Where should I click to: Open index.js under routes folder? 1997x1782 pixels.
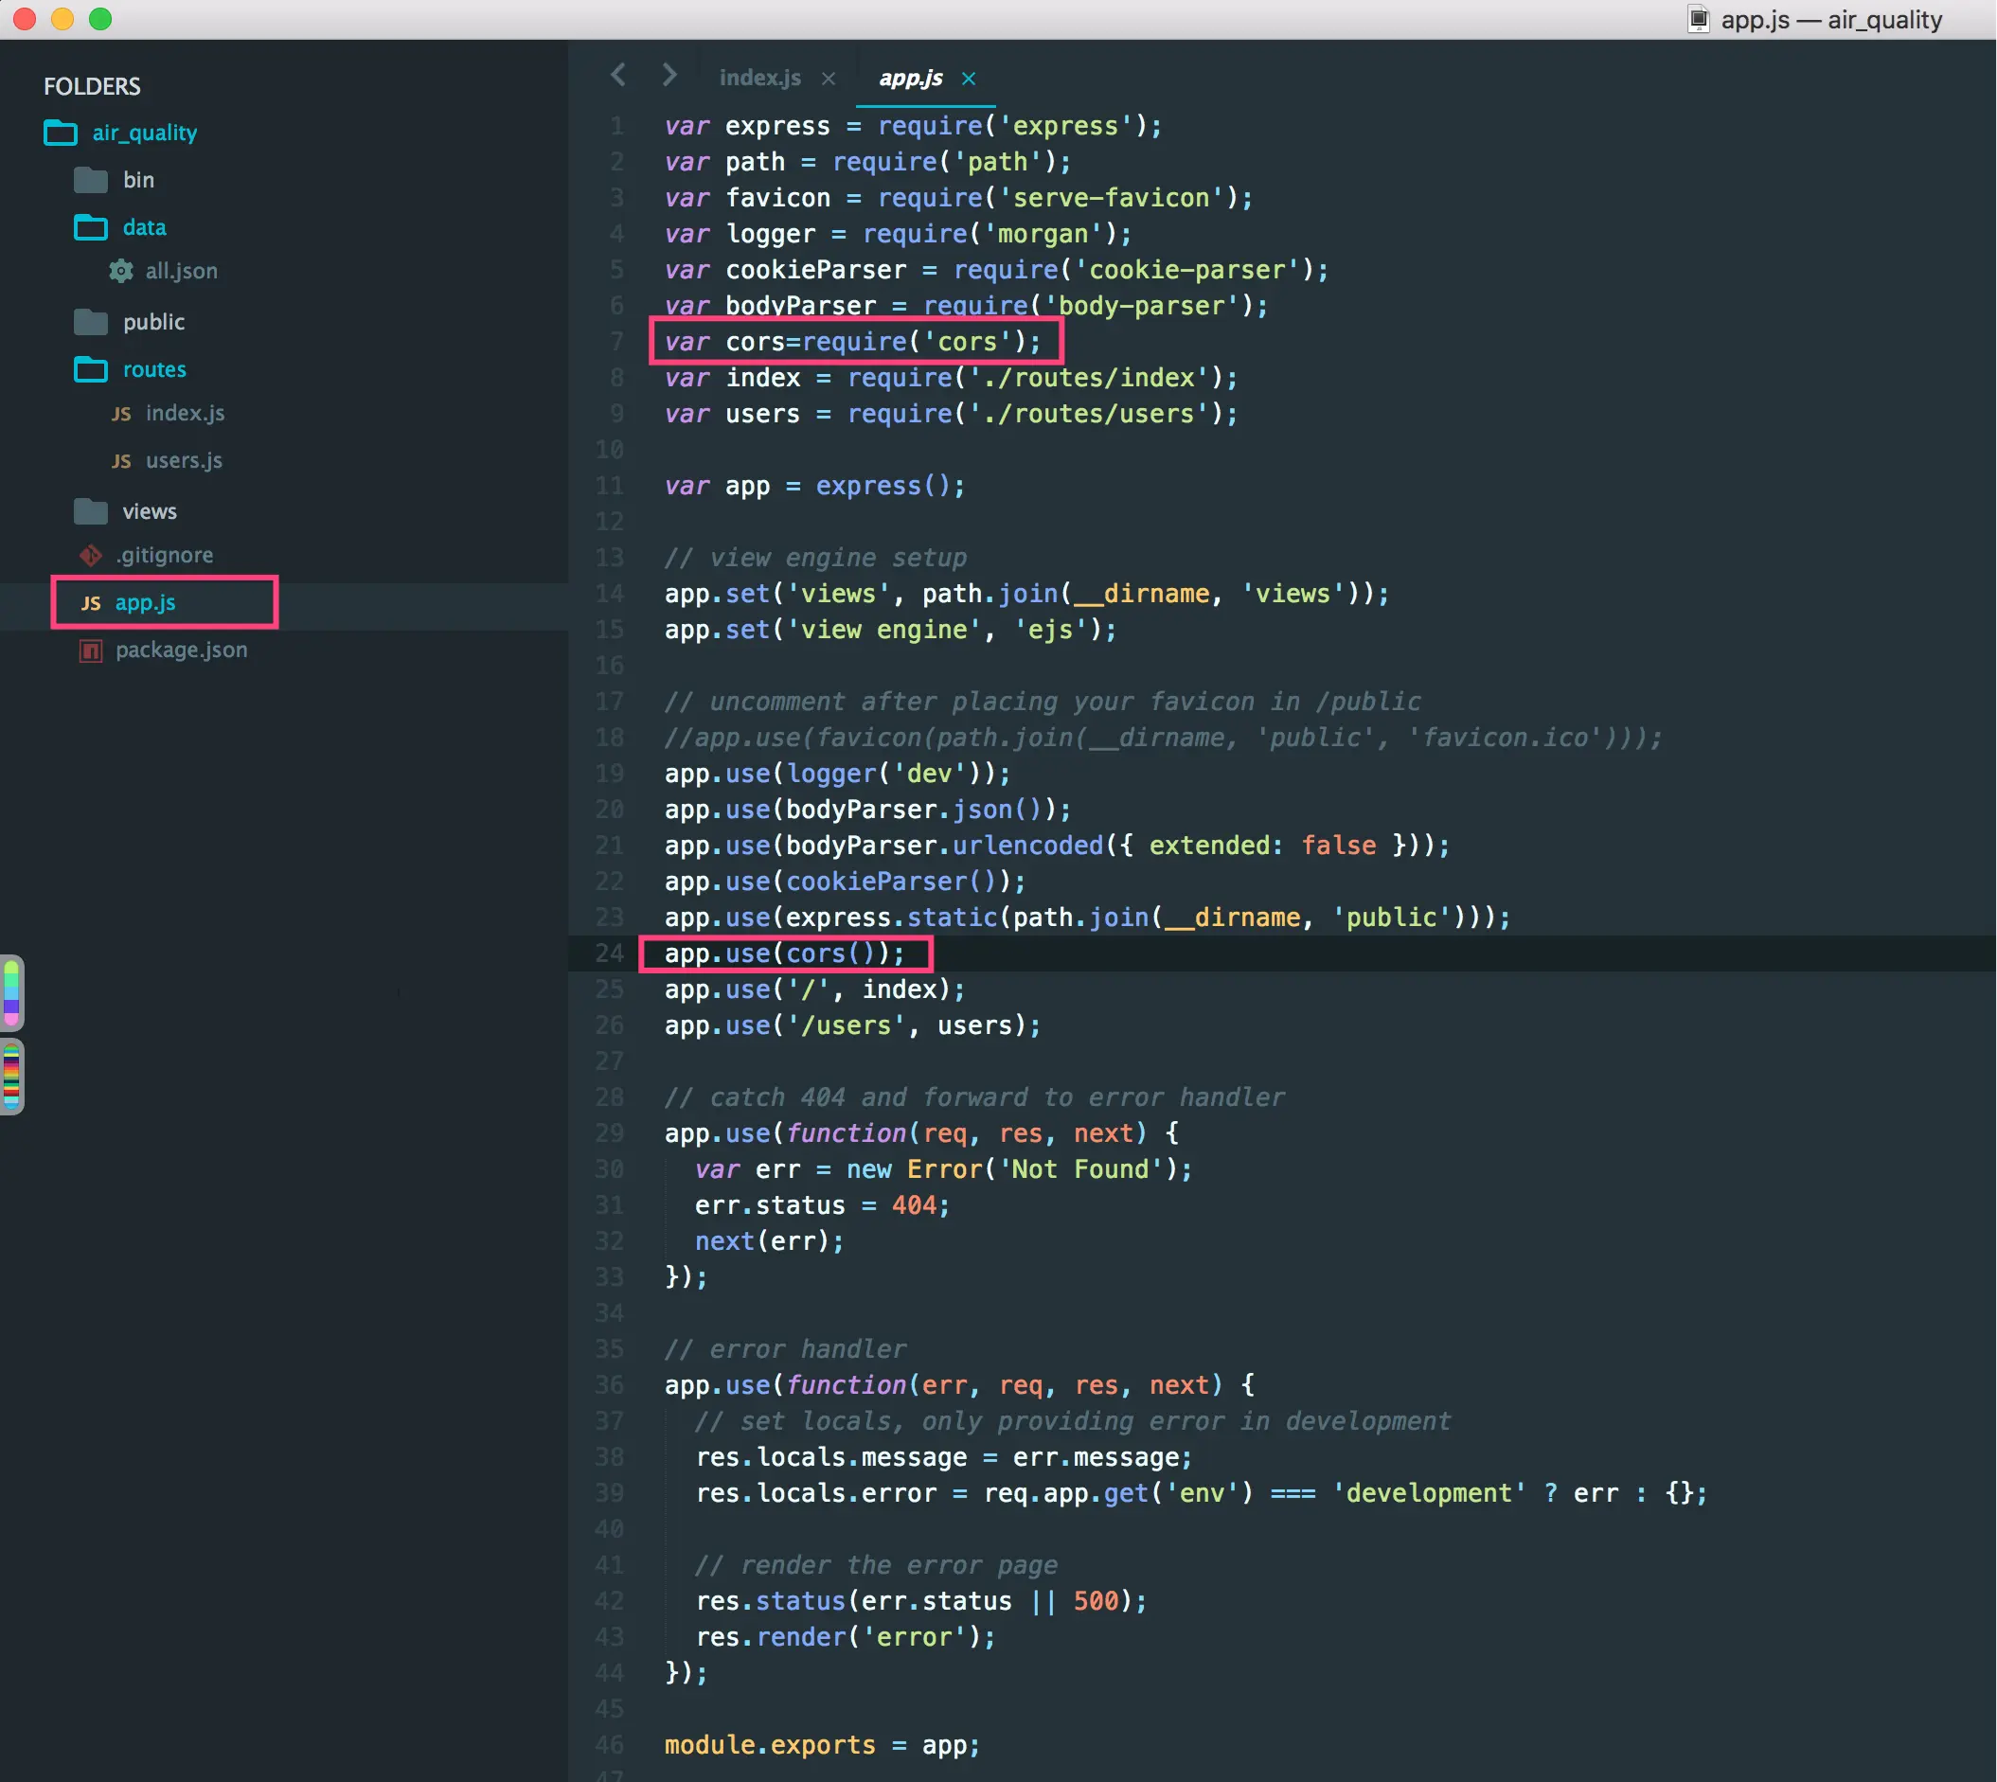click(184, 413)
